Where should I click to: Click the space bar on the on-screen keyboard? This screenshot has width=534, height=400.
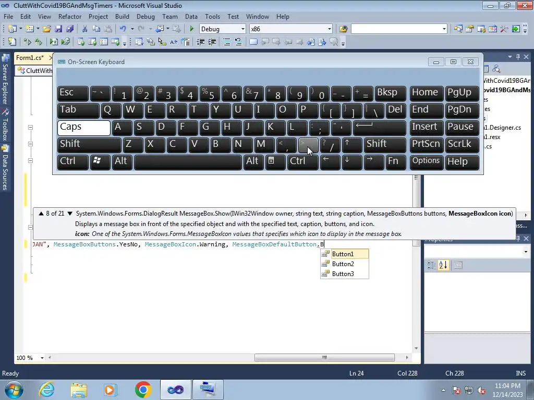[188, 162]
